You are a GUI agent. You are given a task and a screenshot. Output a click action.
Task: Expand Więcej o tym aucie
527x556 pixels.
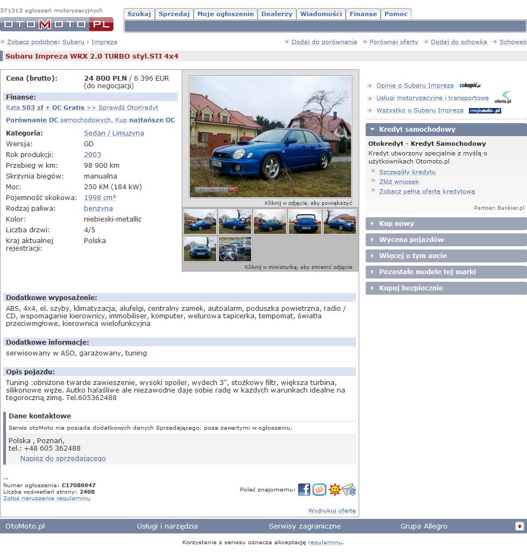(446, 256)
